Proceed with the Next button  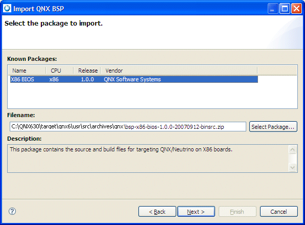pyautogui.click(x=196, y=211)
